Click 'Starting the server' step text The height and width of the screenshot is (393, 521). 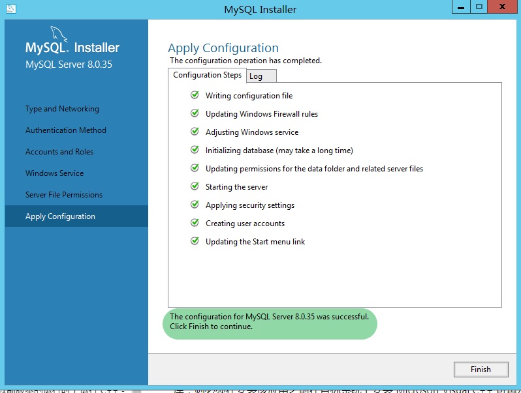click(x=236, y=187)
